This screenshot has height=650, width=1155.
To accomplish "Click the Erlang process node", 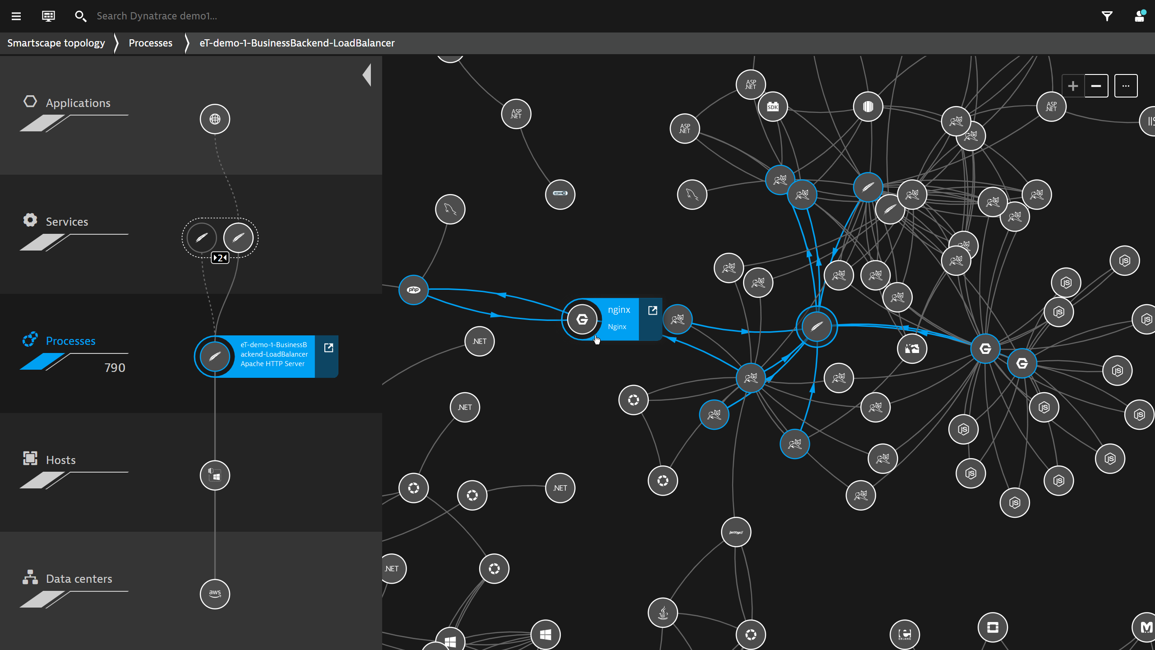I will 905,634.
